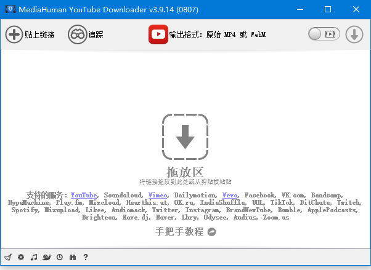Open the Vevo supported service link

tap(230, 195)
